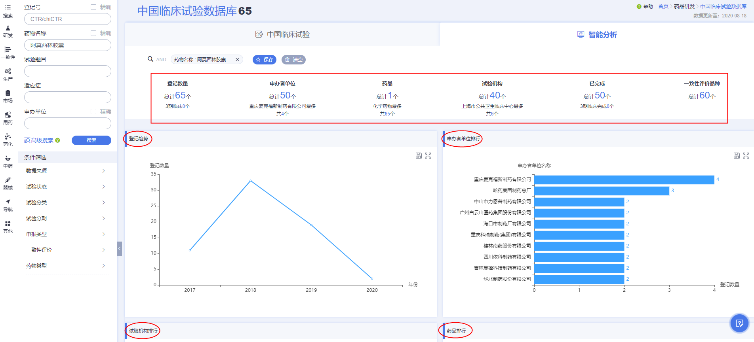Image resolution: width=754 pixels, height=342 pixels.
Task: Open the 器械 sidebar icon
Action: (8, 184)
